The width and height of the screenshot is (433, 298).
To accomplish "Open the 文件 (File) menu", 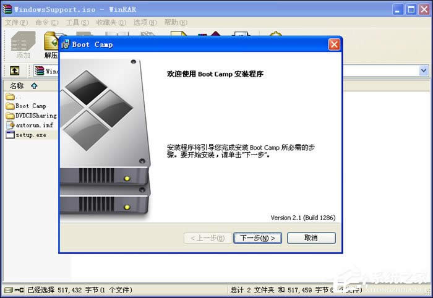I will [x=16, y=22].
